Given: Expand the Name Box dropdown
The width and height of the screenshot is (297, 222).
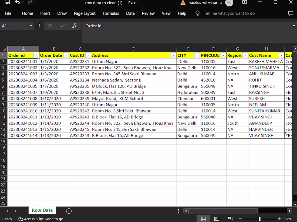Looking at the screenshot, I should (x=30, y=26).
